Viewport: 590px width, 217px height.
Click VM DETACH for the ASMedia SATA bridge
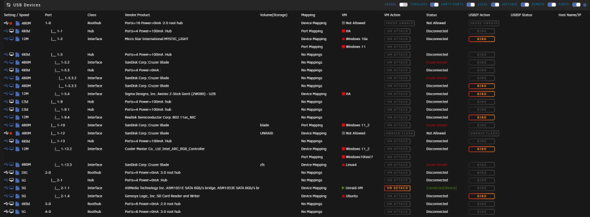click(x=397, y=188)
